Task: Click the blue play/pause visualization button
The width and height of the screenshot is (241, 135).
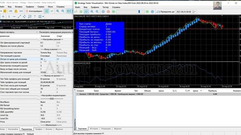Action: [103, 12]
